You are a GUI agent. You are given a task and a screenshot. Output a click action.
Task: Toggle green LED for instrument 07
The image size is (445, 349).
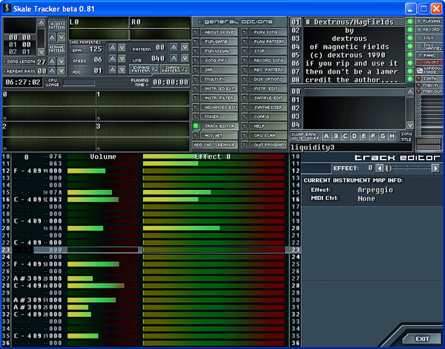tap(410, 71)
